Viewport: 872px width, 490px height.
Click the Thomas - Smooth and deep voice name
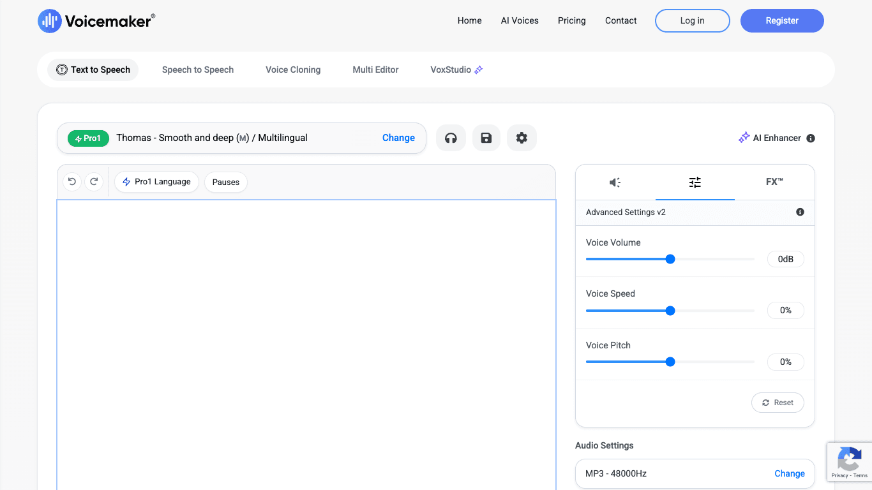click(212, 138)
